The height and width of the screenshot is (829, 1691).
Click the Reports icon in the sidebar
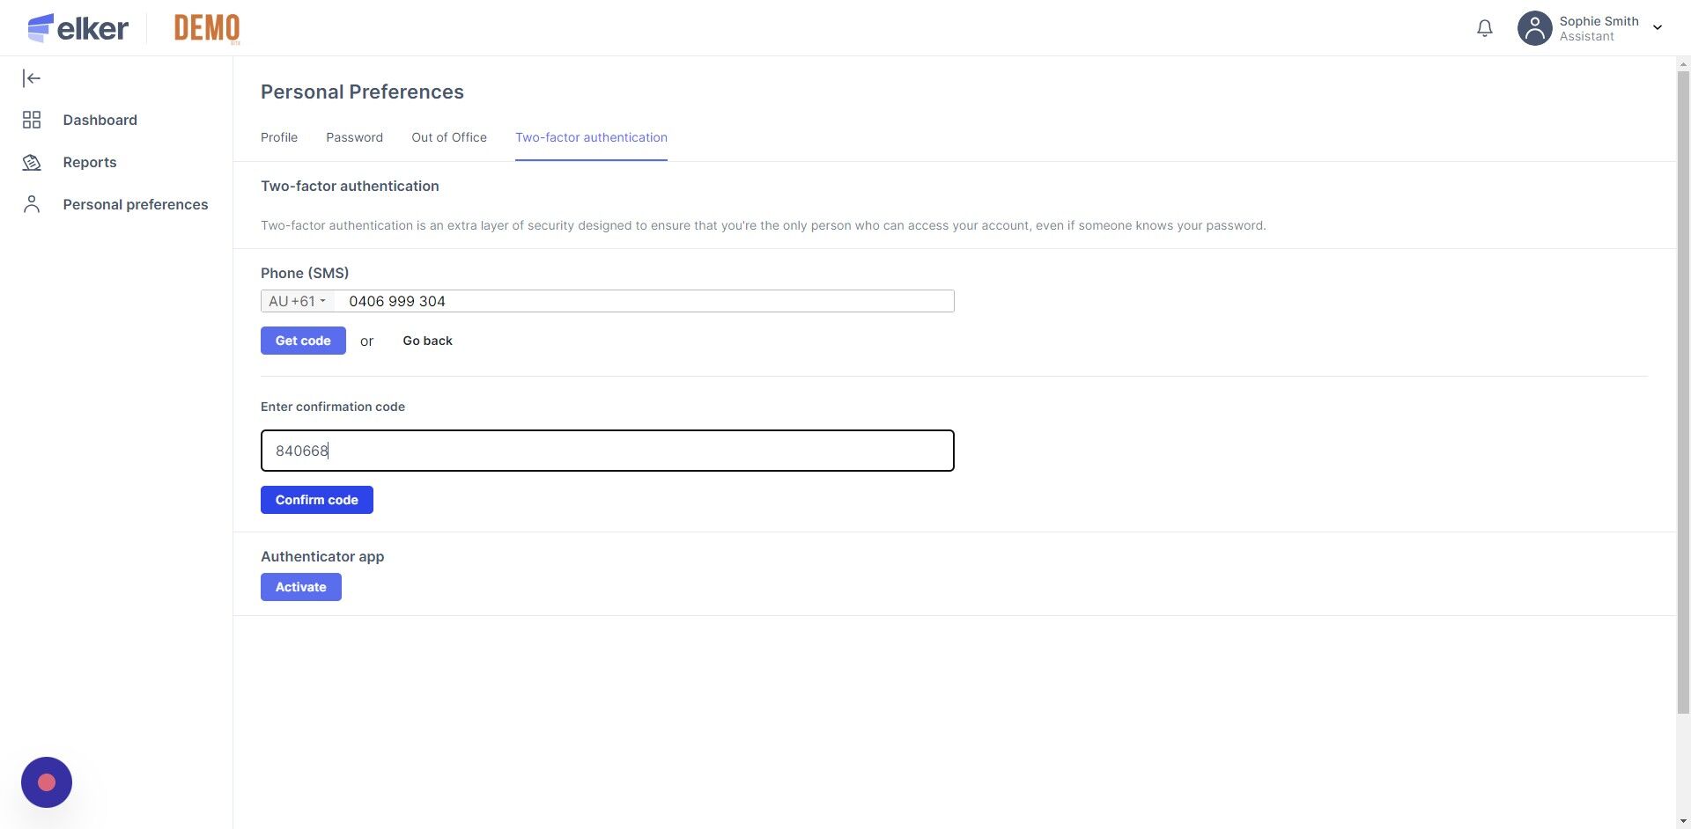32,162
